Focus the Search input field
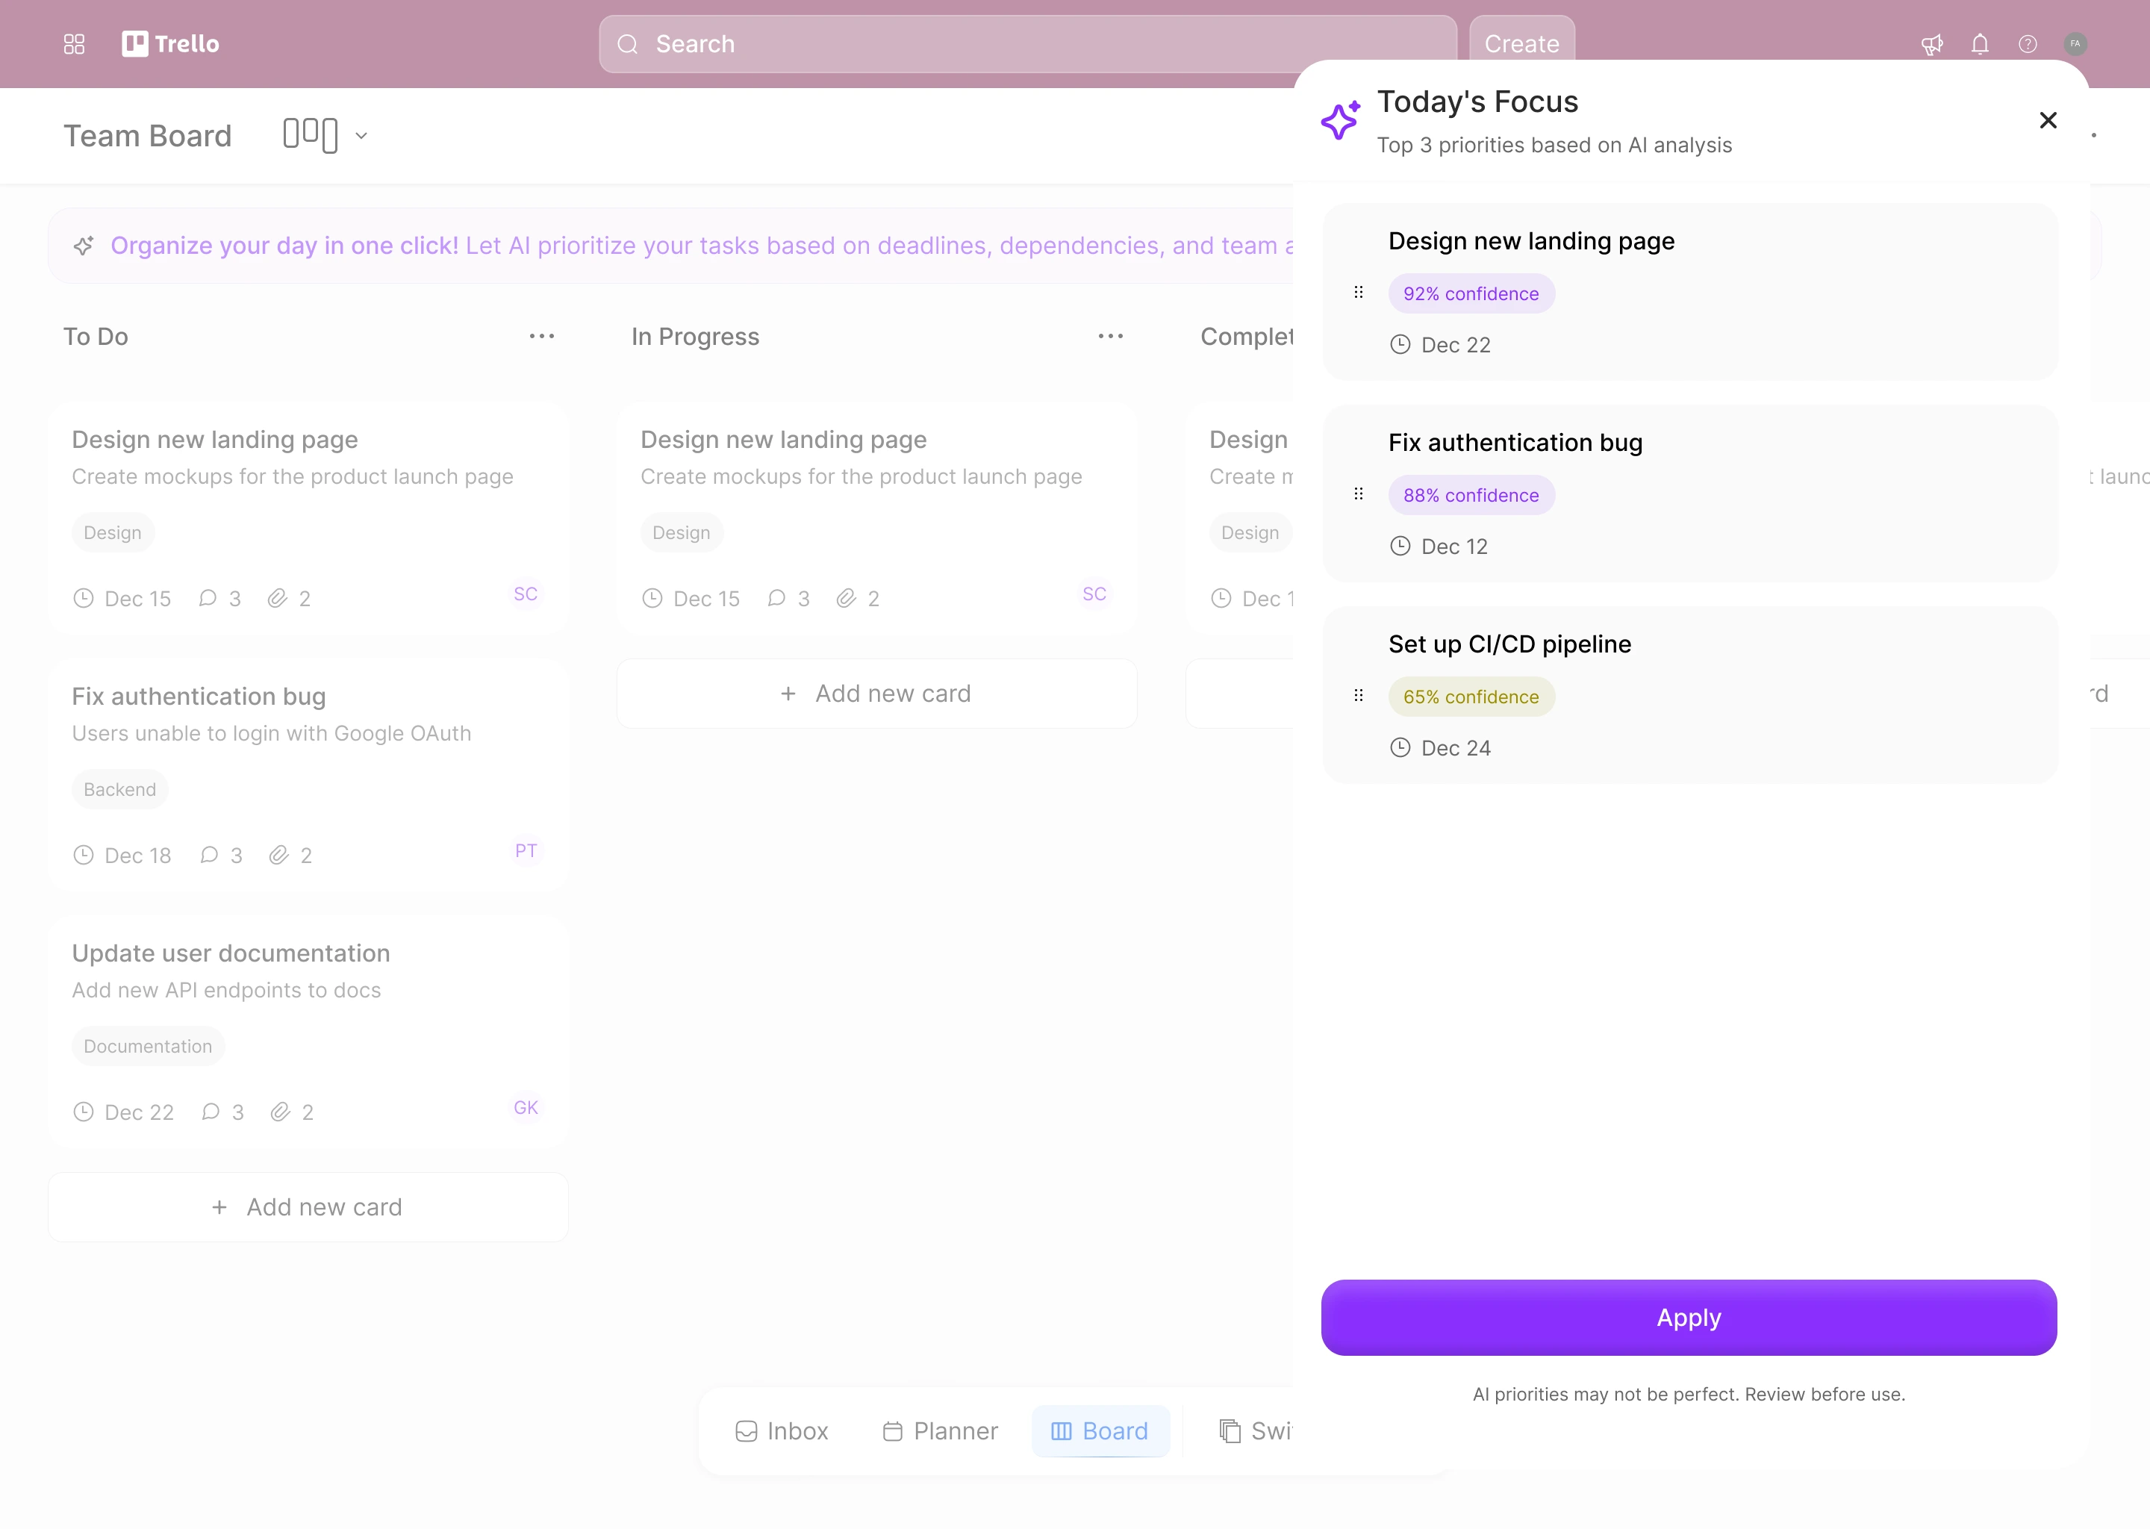This screenshot has height=1529, width=2150. [1028, 44]
